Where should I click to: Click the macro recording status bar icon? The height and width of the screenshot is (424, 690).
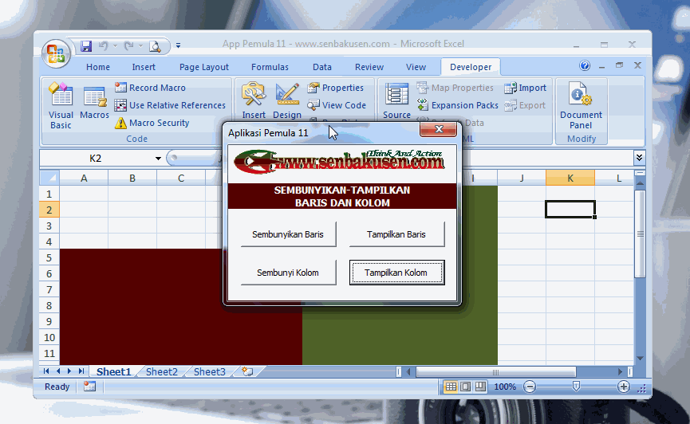(90, 387)
